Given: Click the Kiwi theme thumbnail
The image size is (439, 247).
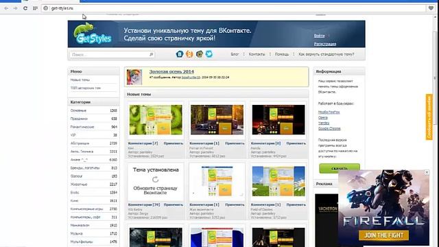Looking at the screenshot, I should tap(156, 120).
